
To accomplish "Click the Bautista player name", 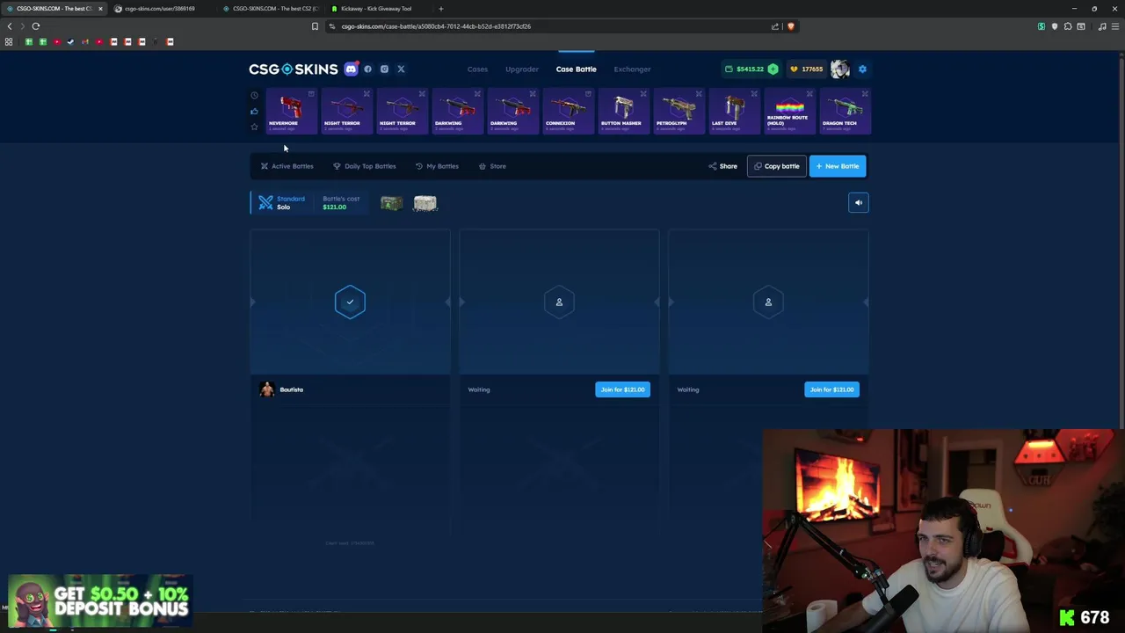I will tap(291, 389).
